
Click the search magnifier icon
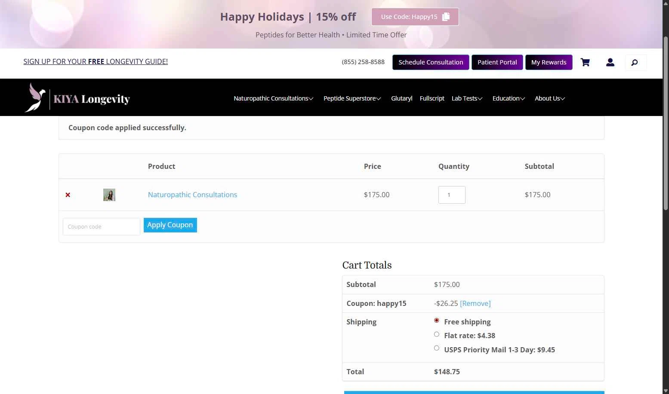635,63
